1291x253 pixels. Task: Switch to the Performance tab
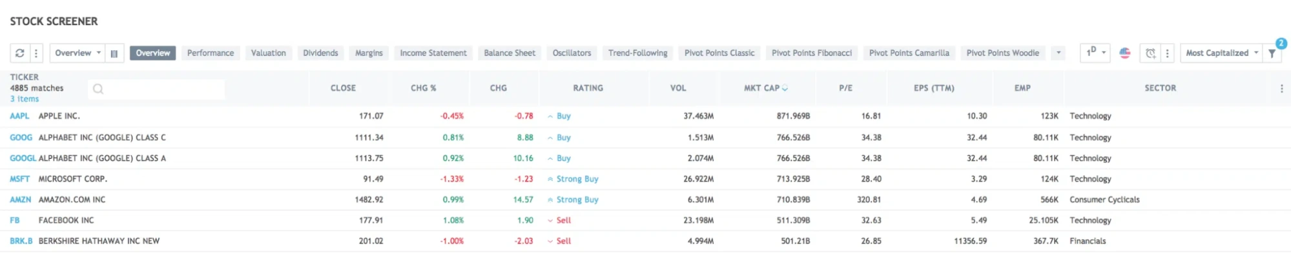click(211, 53)
